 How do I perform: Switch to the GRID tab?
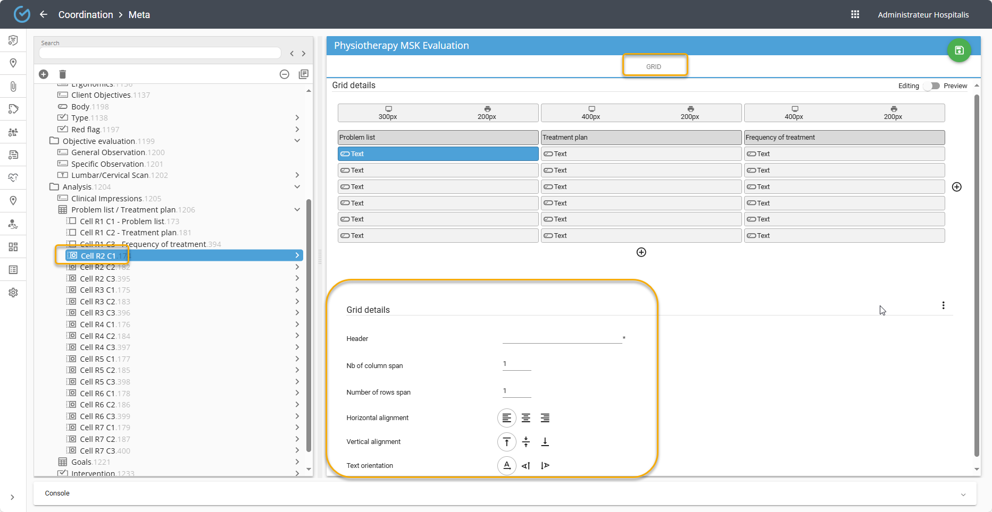click(654, 66)
